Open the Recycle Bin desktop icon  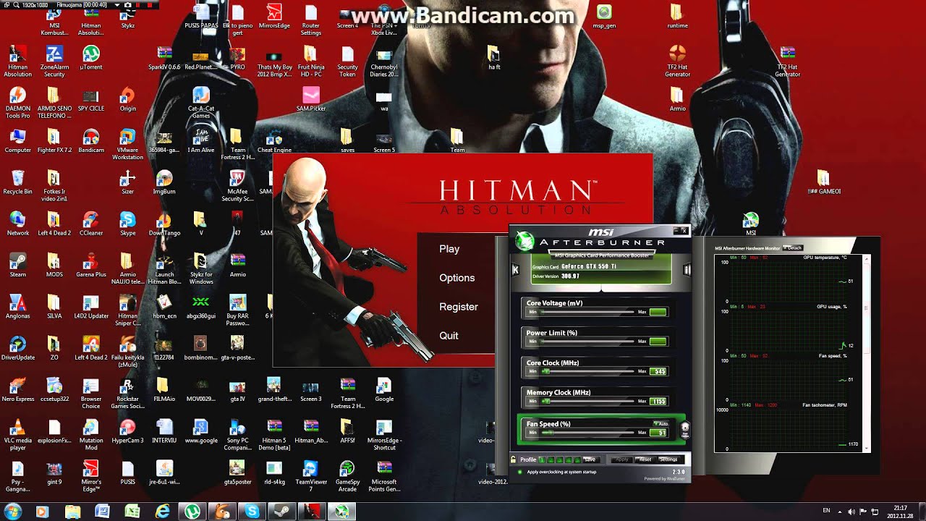click(17, 182)
